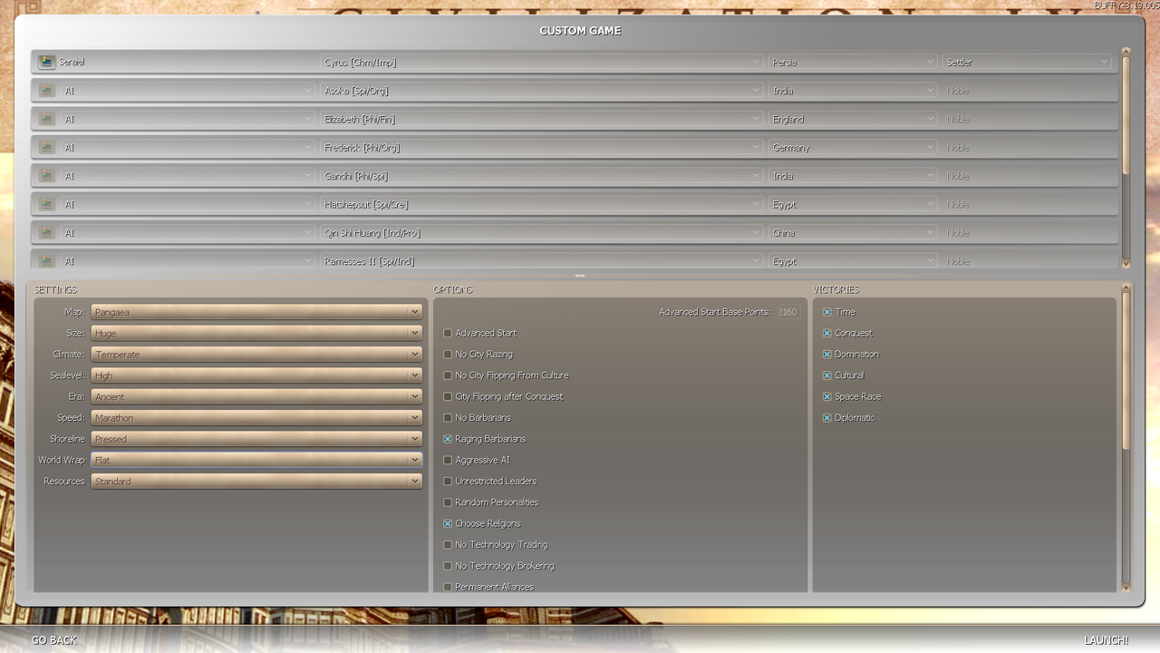Open the Speed dropdown showing Marathon
Image resolution: width=1160 pixels, height=653 pixels.
pyautogui.click(x=256, y=417)
